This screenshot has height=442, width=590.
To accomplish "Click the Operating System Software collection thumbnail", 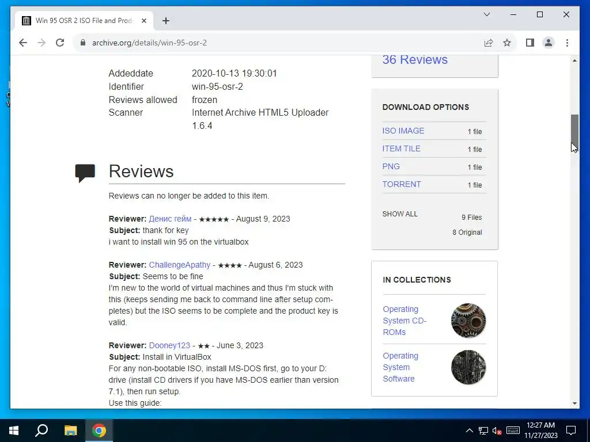I will [x=468, y=367].
